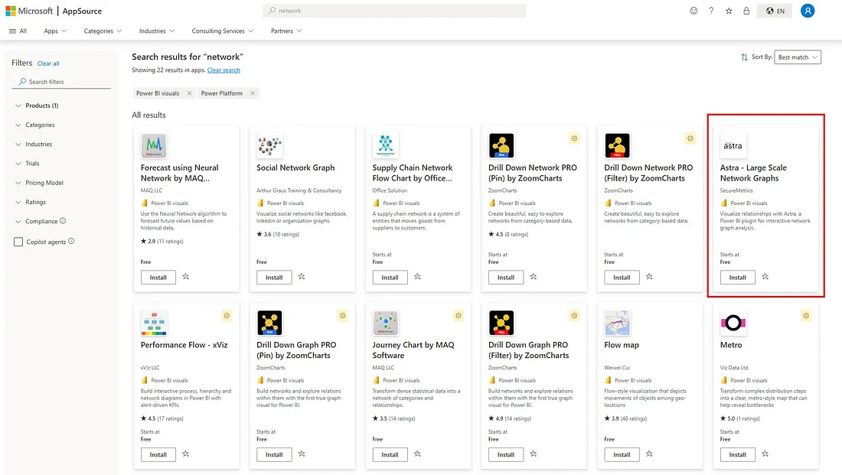The image size is (842, 475).
Task: Open the feedback smiley icon
Action: pos(694,11)
